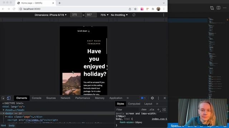Open the Styles pane tab
Image resolution: width=229 pixels, height=128 pixels.
pyautogui.click(x=120, y=104)
